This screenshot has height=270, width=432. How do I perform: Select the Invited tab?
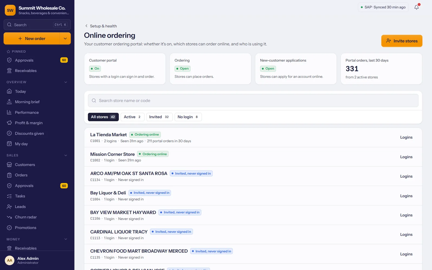click(159, 117)
